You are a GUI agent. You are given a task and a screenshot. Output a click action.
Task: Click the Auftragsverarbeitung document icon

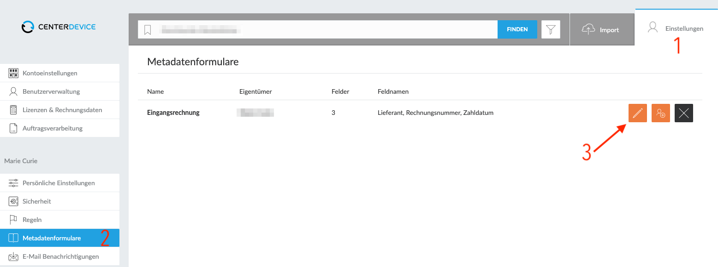pos(13,128)
